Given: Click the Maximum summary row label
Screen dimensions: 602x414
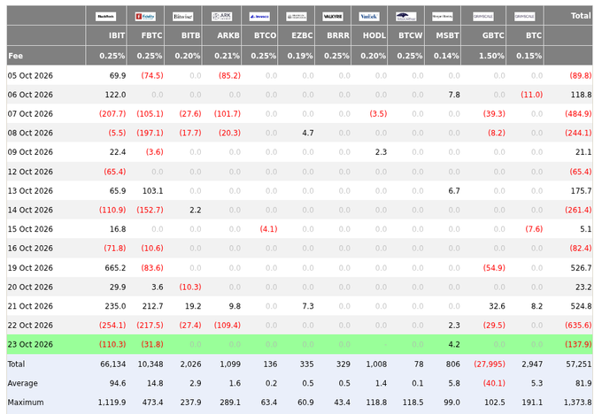Looking at the screenshot, I should [x=26, y=402].
